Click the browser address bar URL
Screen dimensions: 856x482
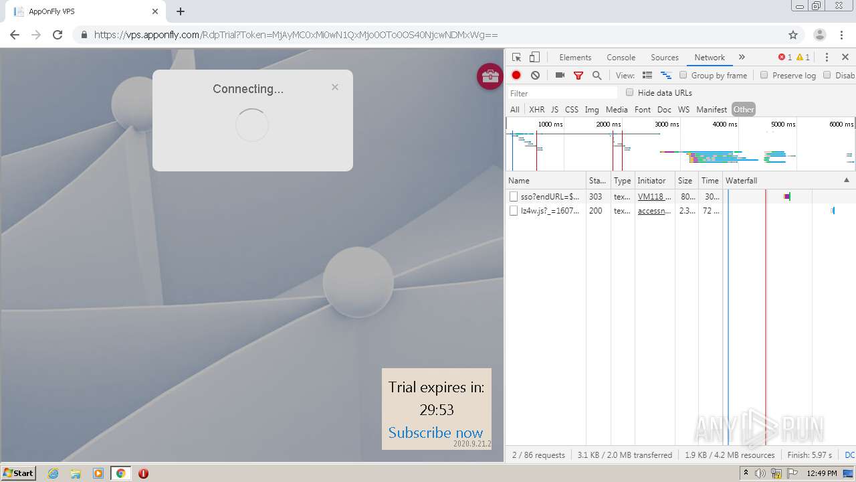point(296,35)
